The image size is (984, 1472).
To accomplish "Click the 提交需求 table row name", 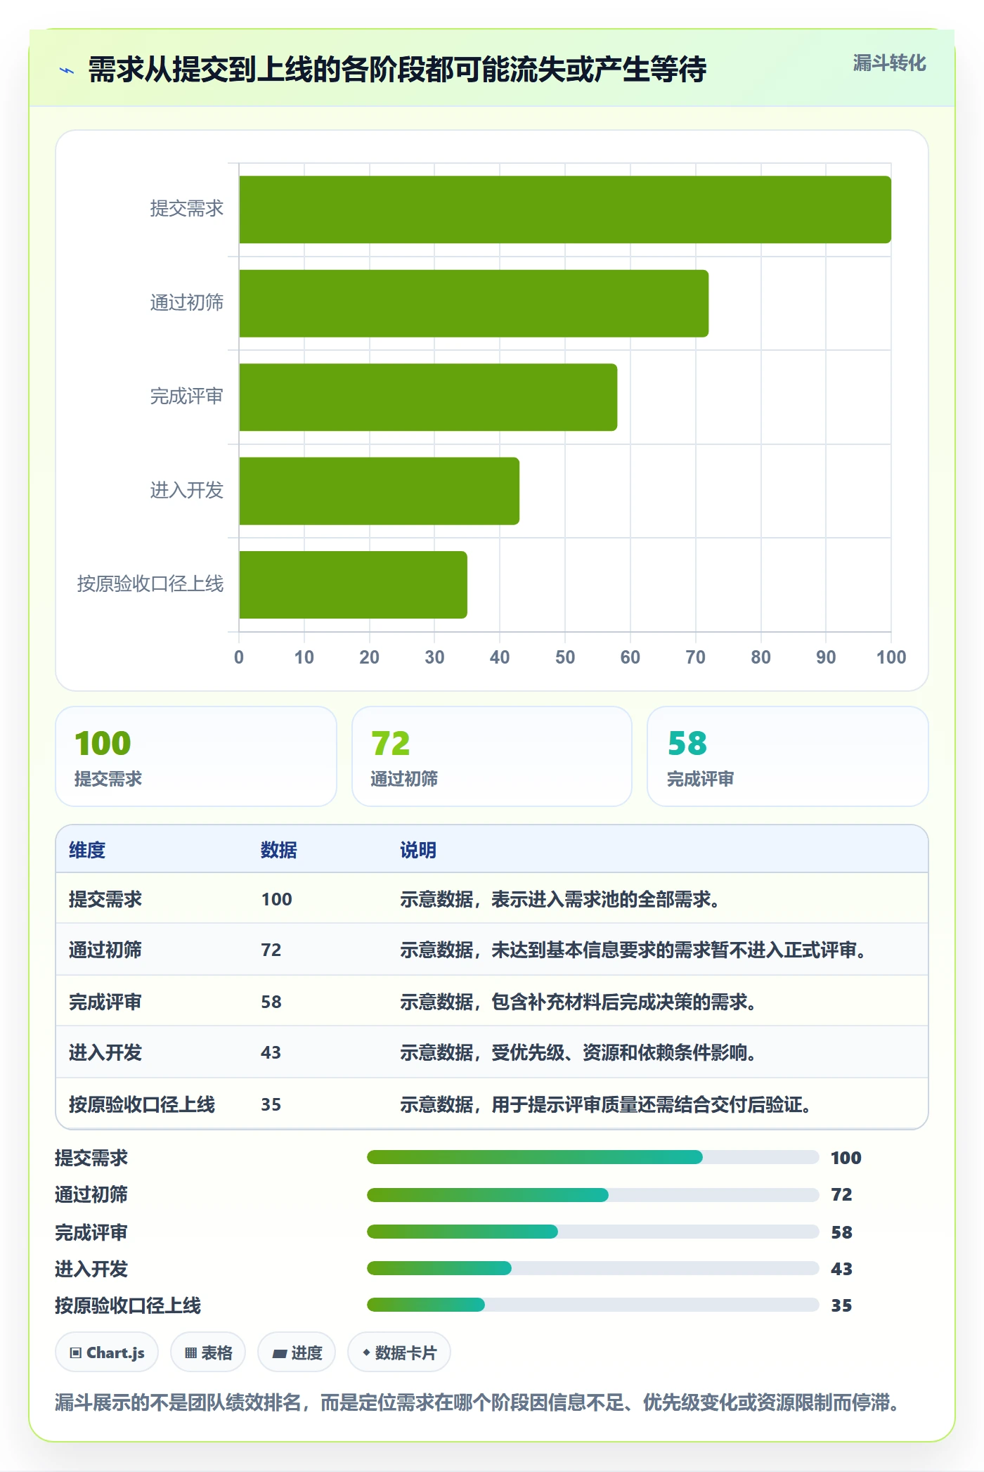I will click(105, 899).
